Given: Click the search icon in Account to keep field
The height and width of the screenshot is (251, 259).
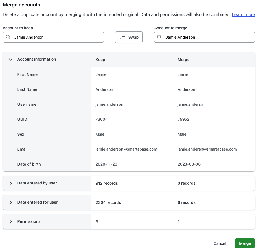Looking at the screenshot, I should (8, 37).
